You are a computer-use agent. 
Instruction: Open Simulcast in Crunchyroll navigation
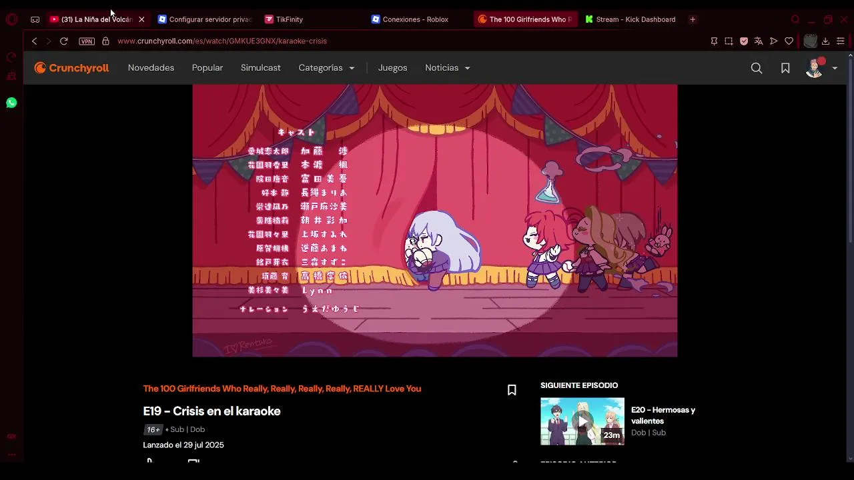(261, 68)
